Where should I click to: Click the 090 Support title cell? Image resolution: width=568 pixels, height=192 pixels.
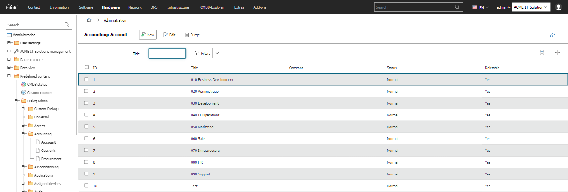[x=201, y=174]
